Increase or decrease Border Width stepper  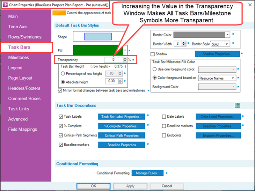[184, 44]
